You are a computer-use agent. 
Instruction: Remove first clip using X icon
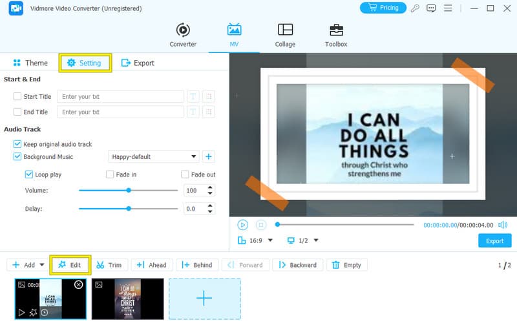78,284
